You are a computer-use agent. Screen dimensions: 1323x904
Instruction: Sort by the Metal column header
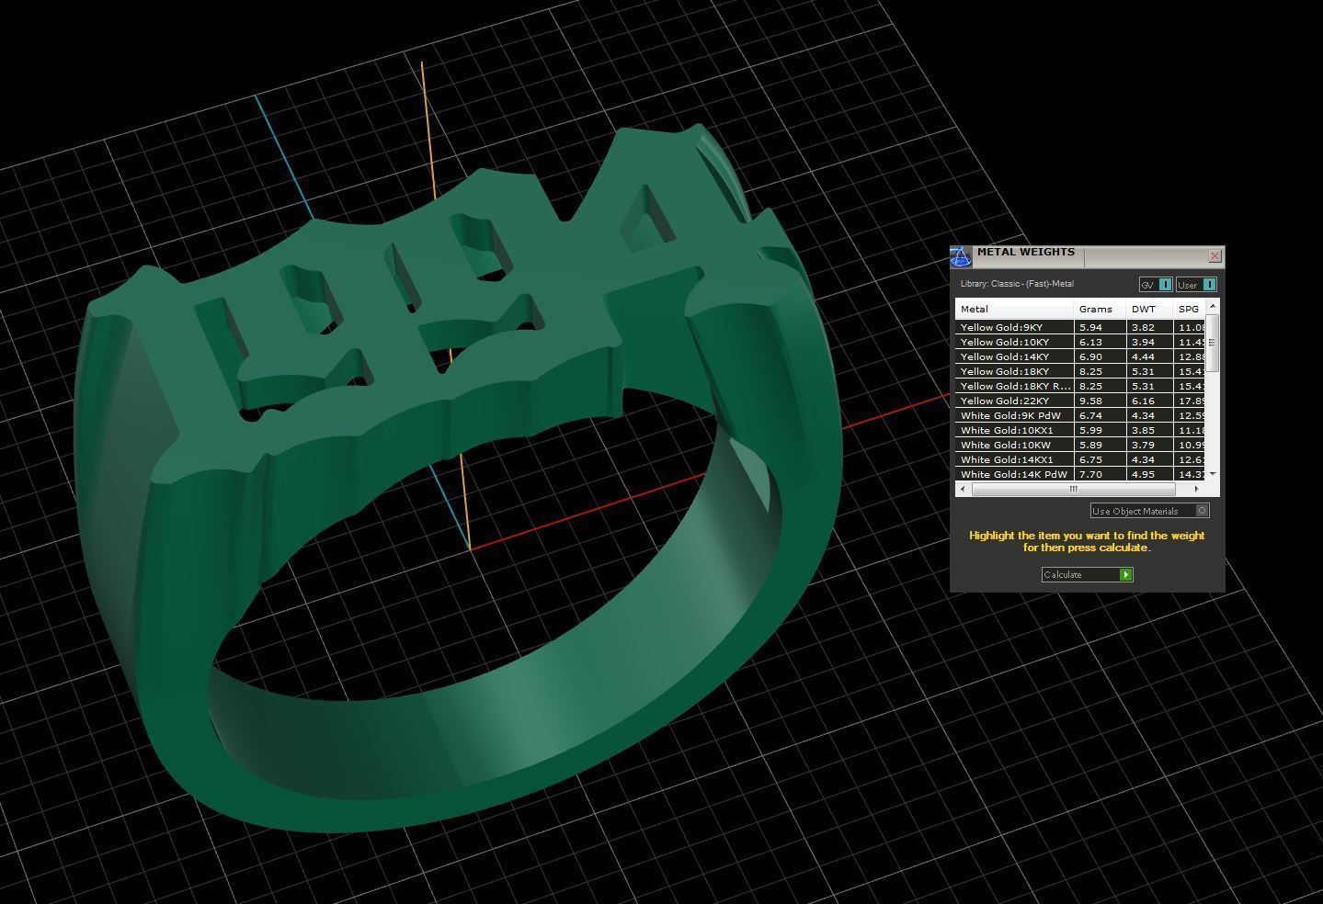pos(1014,309)
